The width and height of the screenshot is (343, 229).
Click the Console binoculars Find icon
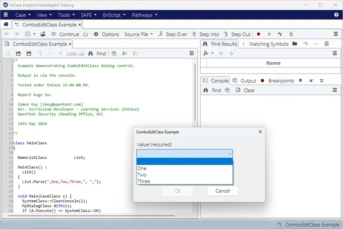click(x=206, y=90)
